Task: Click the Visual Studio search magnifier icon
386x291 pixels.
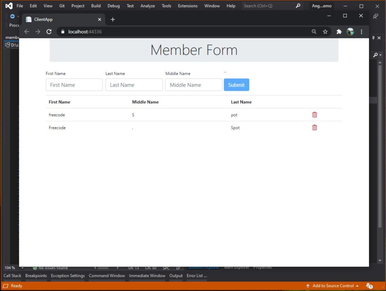Action: click(298, 6)
